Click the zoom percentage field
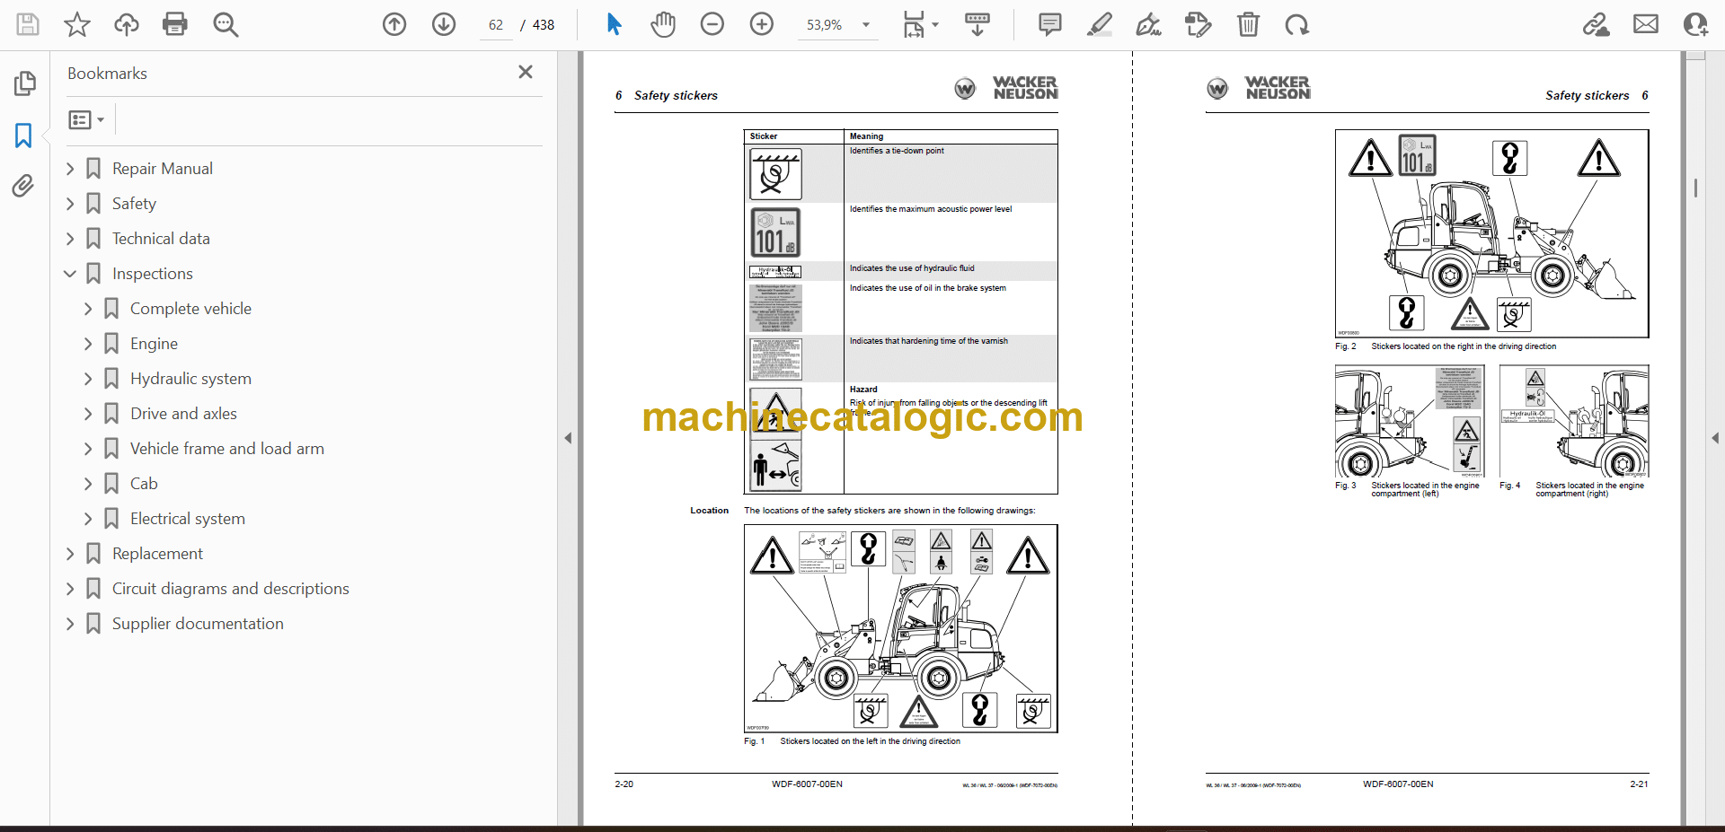Screen dimensions: 1725x832 (x=825, y=25)
